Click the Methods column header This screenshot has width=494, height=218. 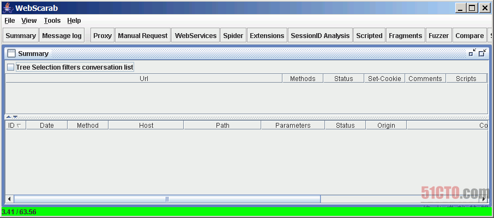(303, 78)
